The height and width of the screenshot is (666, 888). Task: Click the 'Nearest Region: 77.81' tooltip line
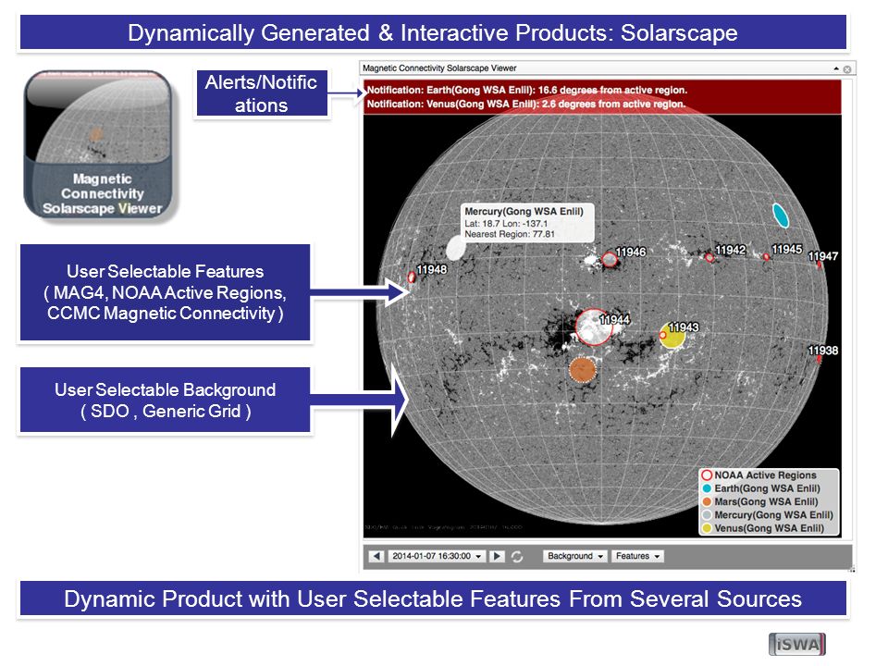click(x=510, y=234)
